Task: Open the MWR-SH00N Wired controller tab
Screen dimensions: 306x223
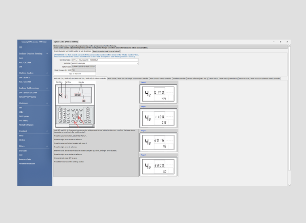Action: (x=160, y=78)
